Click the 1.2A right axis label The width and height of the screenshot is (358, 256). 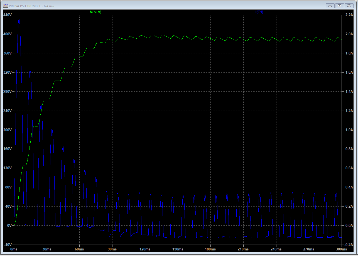tap(349, 111)
